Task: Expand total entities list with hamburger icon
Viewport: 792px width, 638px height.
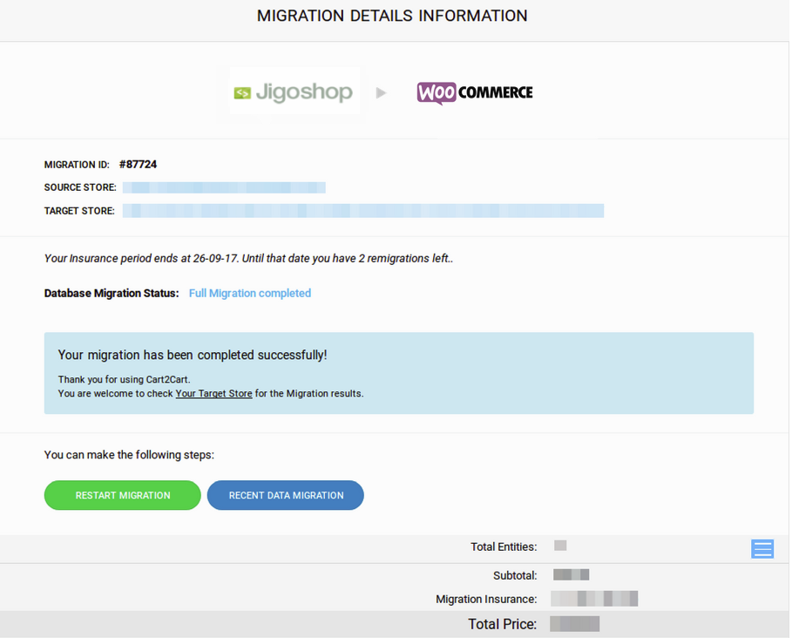Action: (x=762, y=548)
